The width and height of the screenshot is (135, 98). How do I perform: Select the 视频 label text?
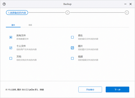coord(80,57)
